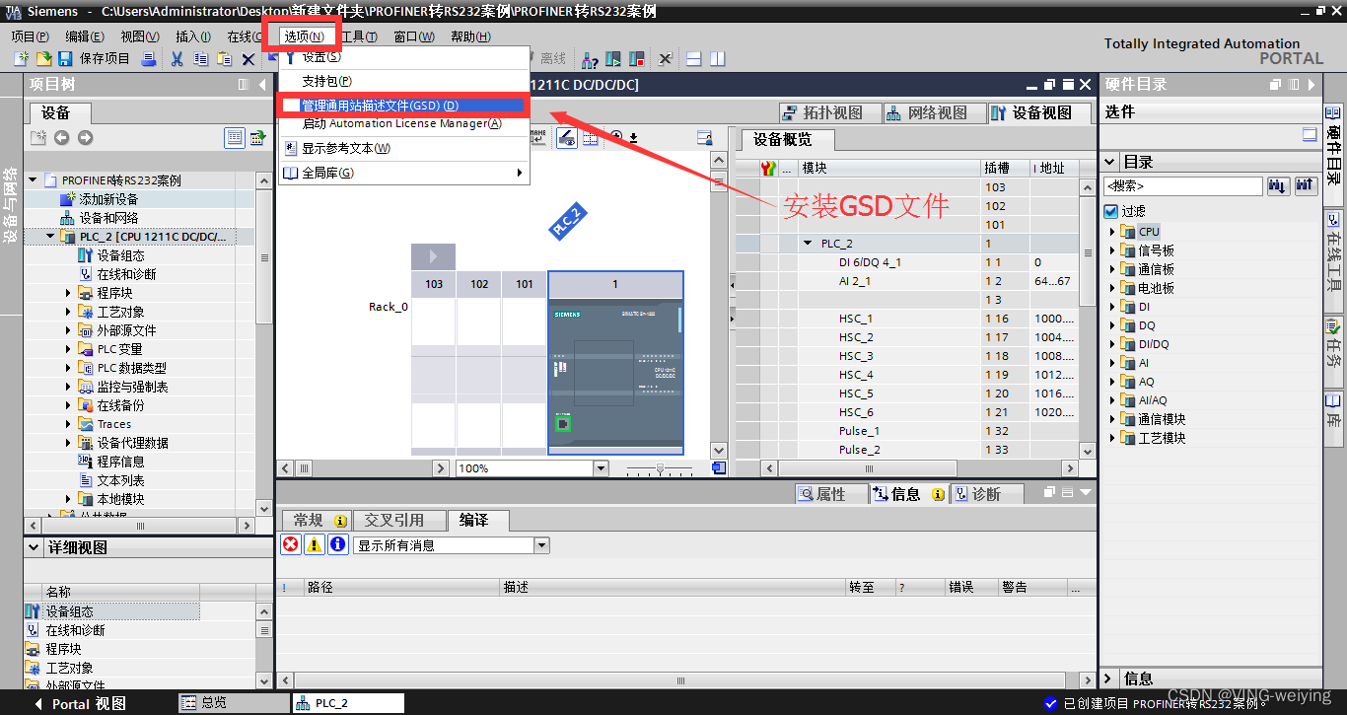1347x715 pixels.
Task: Click the open project toolbar icon
Action: click(42, 59)
